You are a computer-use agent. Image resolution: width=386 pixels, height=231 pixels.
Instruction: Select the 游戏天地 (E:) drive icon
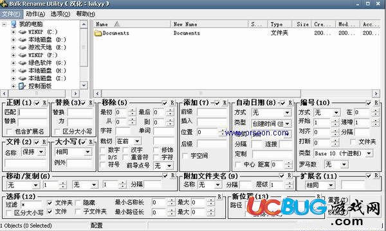23,47
